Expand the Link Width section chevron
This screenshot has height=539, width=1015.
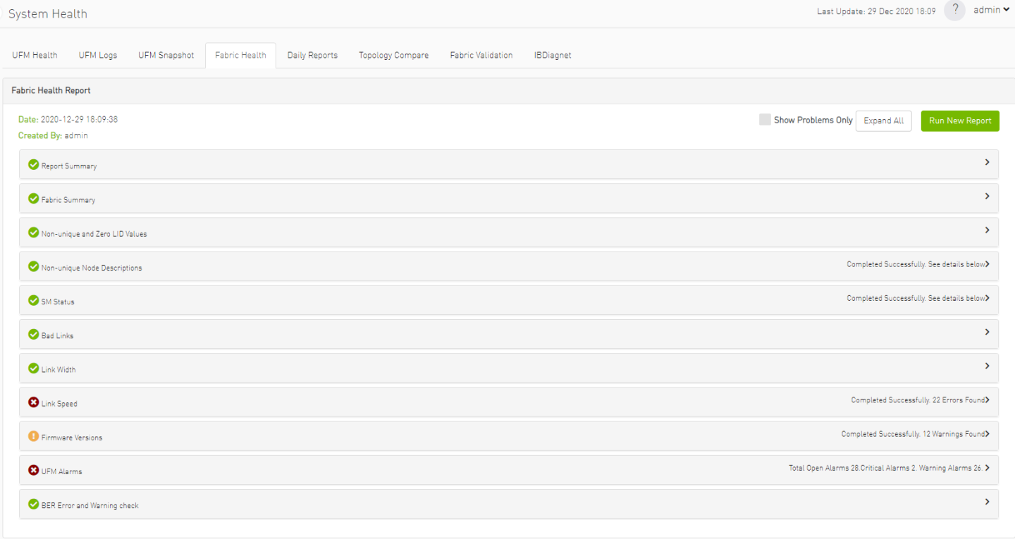[987, 366]
